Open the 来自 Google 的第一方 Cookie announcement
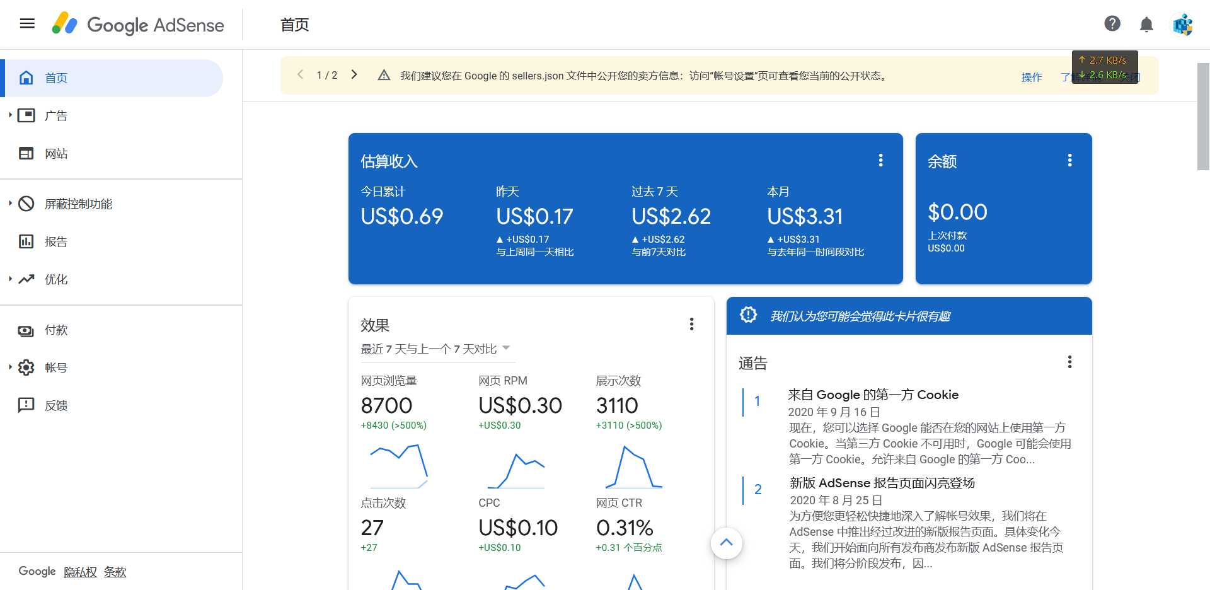The height and width of the screenshot is (590, 1210). (873, 395)
